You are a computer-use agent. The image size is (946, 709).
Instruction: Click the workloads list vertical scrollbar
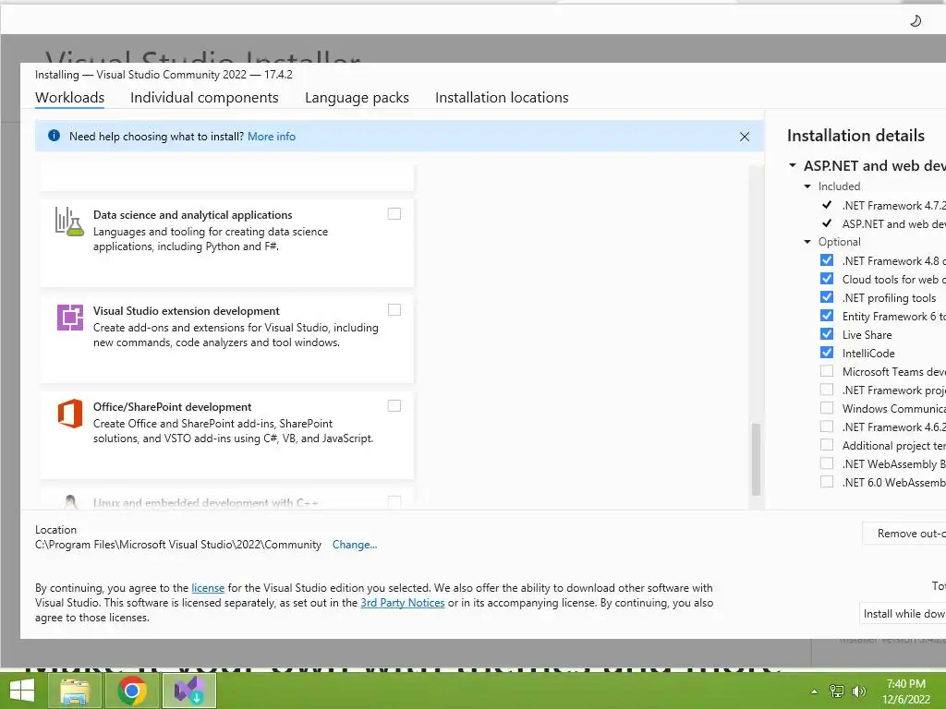point(756,459)
